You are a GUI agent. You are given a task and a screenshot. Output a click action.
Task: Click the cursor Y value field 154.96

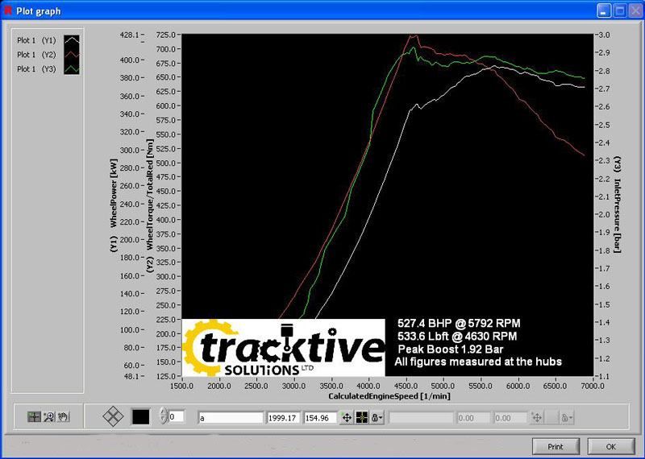coord(320,418)
